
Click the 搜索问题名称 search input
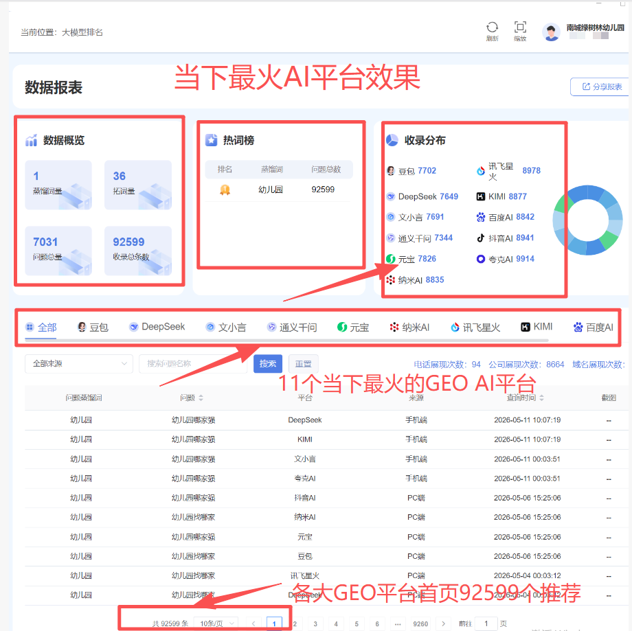[x=192, y=364]
